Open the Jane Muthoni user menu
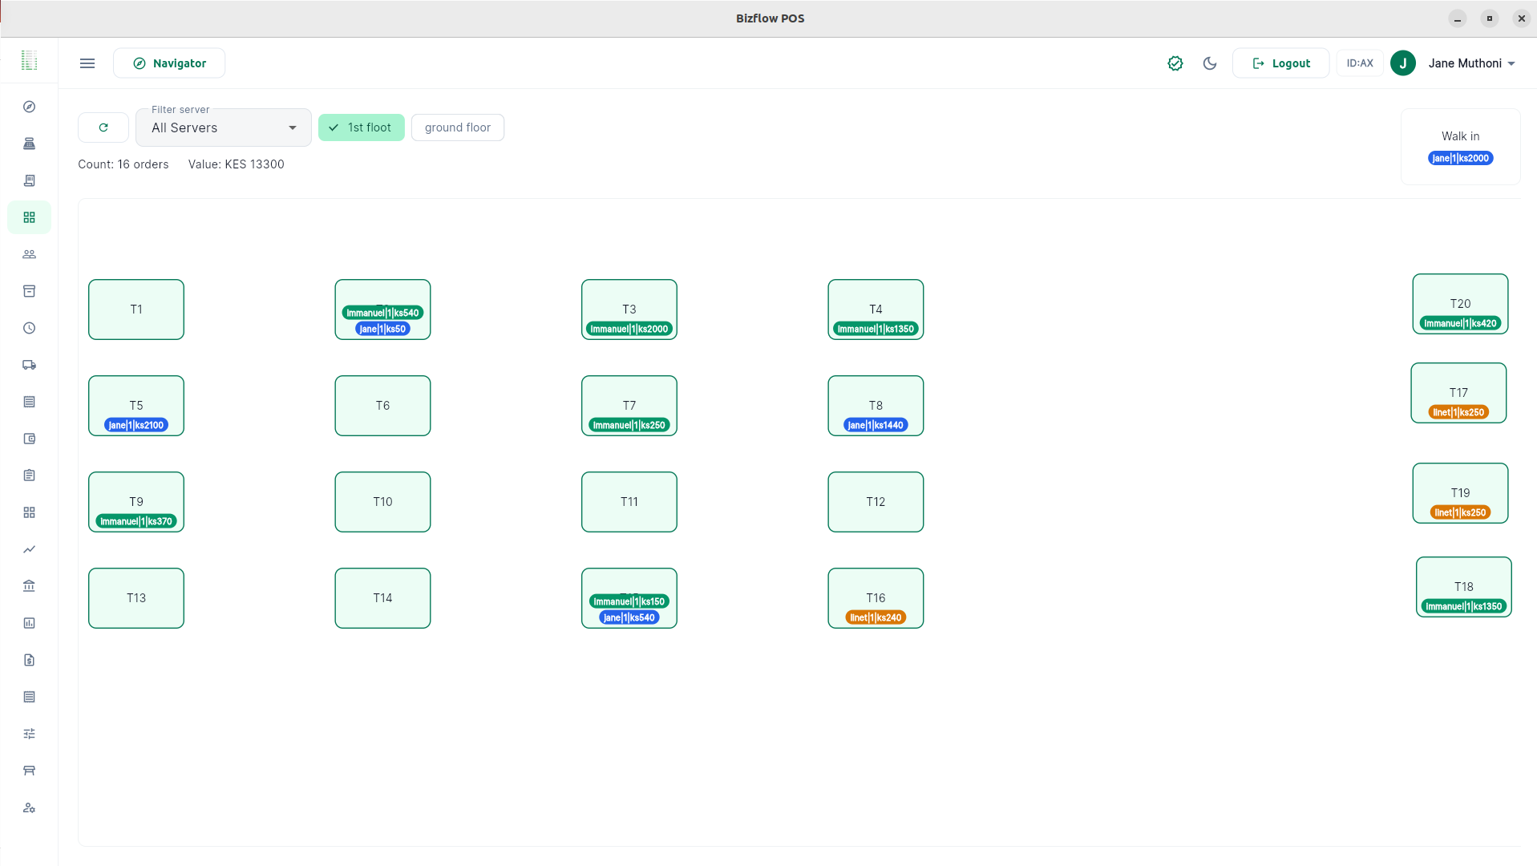 1470,63
